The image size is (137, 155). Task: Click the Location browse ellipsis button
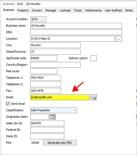119,39
